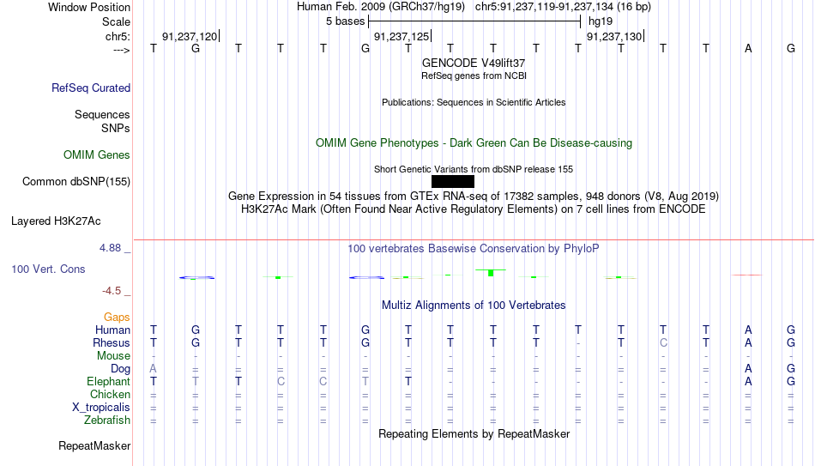The image size is (815, 466).
Task: Select the Elephant alignment row label
Action: click(x=109, y=381)
